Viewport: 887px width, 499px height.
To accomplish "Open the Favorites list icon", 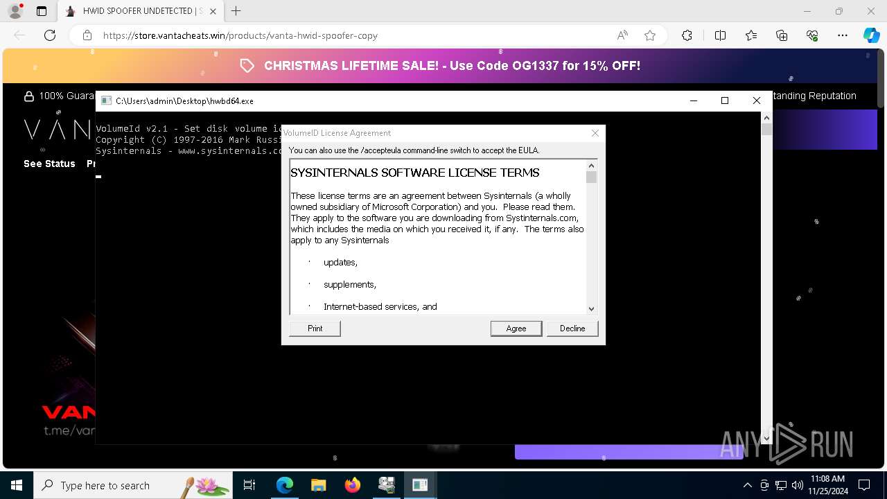I will (751, 35).
